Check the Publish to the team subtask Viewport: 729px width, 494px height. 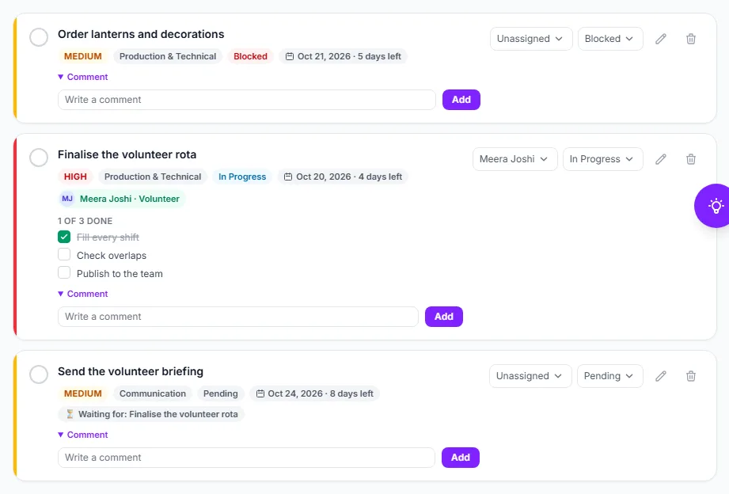coord(64,273)
